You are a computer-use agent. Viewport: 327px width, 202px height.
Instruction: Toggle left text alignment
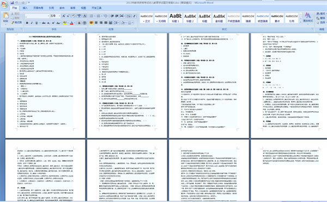click(92, 23)
